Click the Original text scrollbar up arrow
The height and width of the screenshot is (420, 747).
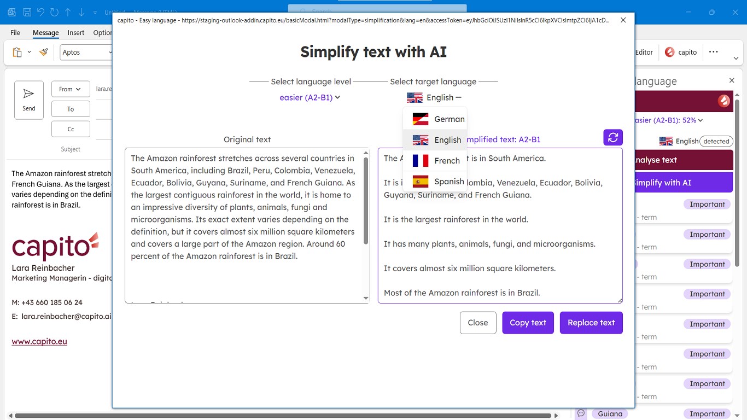coord(366,153)
